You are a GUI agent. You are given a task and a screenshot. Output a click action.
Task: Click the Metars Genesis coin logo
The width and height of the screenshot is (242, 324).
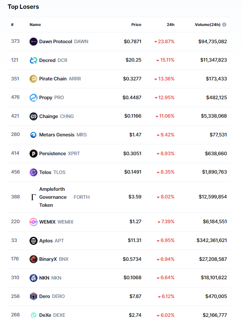point(34,135)
